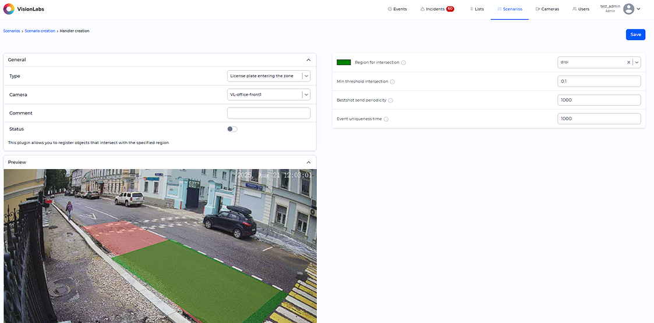Viewport: 654px width, 323px height.
Task: Click the user avatar icon
Action: pyautogui.click(x=628, y=9)
